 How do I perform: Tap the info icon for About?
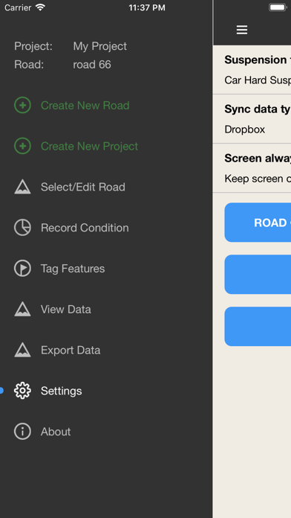[22, 432]
